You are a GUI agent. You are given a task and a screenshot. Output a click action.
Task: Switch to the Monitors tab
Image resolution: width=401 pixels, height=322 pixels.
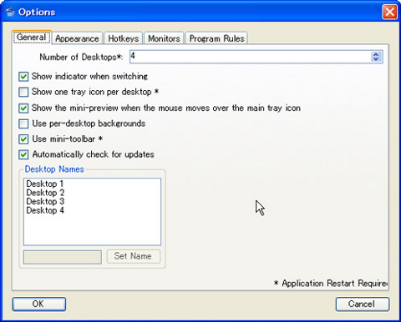164,38
